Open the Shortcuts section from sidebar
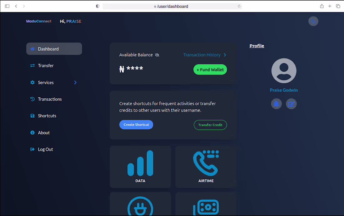344x216 pixels. 46,116
